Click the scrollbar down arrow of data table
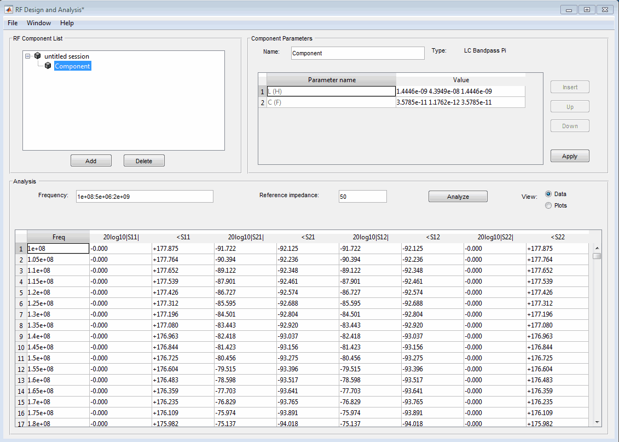 [x=597, y=422]
